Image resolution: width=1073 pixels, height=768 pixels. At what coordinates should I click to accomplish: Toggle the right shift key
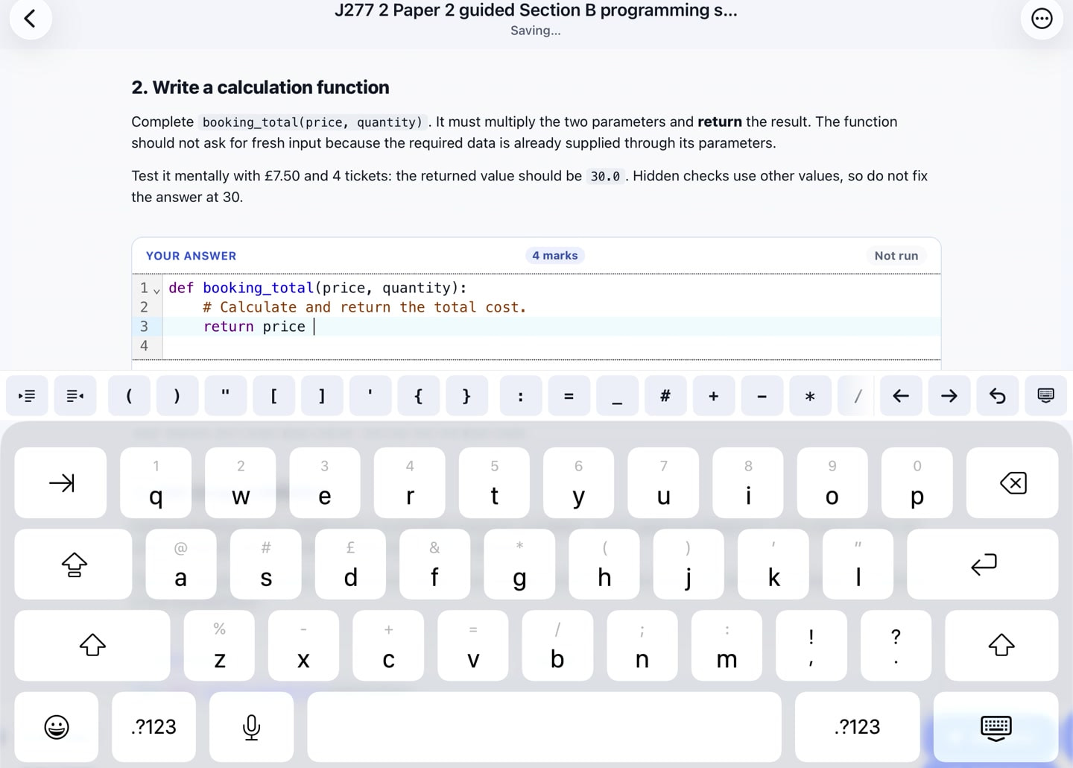(1001, 646)
